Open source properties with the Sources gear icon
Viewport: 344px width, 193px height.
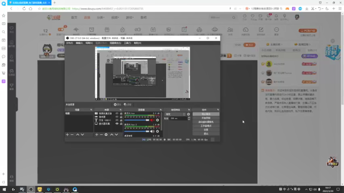106,135
